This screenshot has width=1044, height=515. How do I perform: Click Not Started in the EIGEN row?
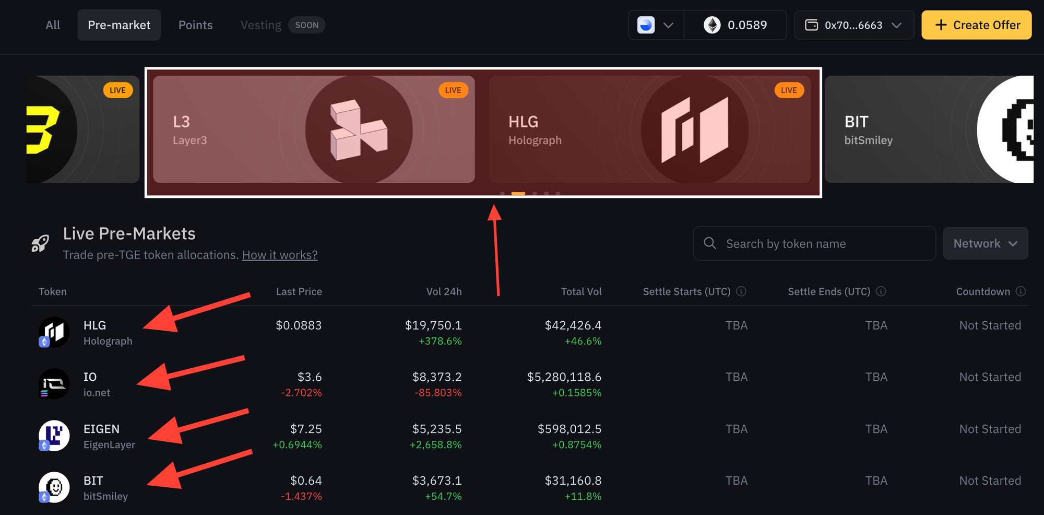[990, 429]
